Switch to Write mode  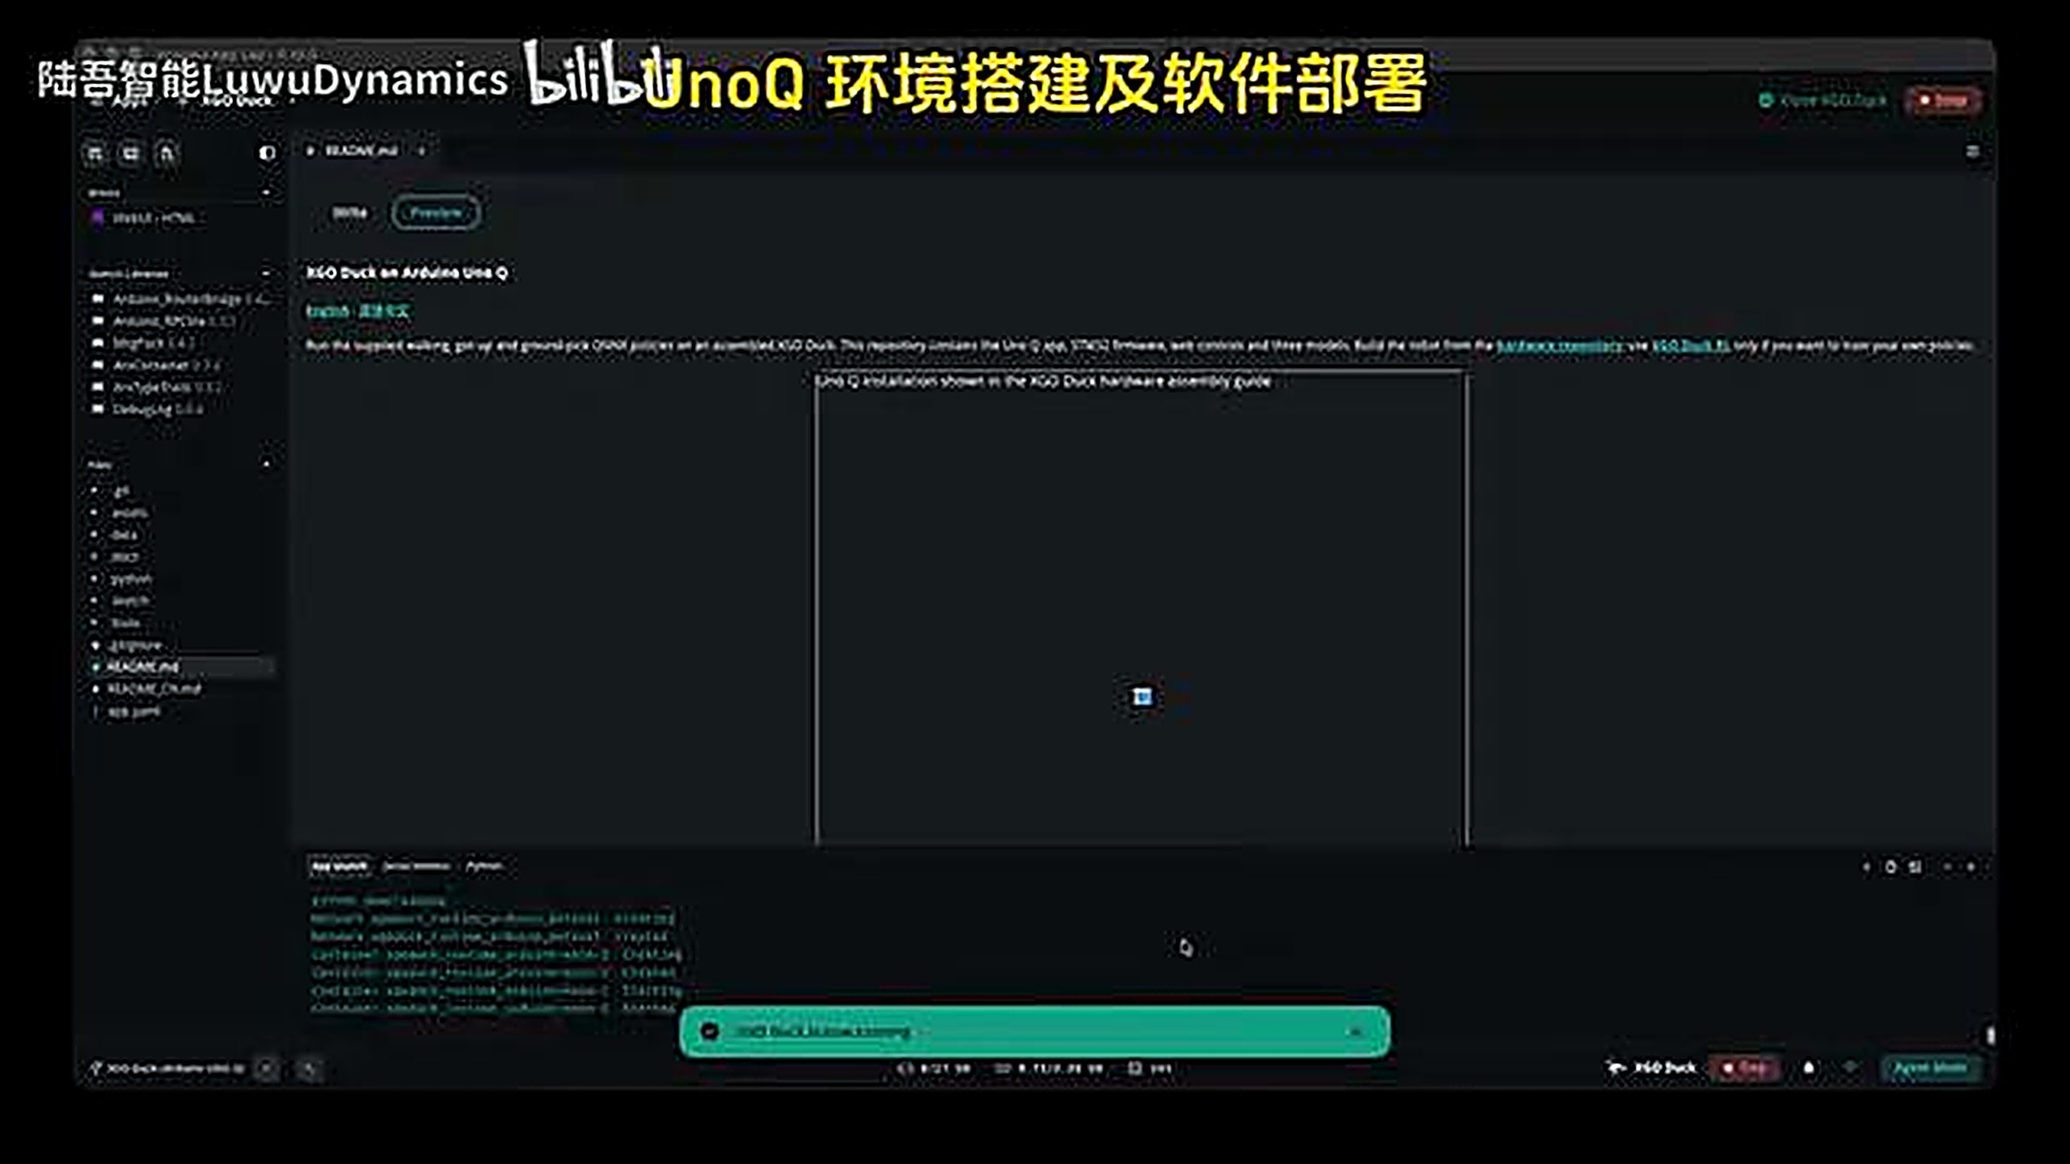point(350,213)
